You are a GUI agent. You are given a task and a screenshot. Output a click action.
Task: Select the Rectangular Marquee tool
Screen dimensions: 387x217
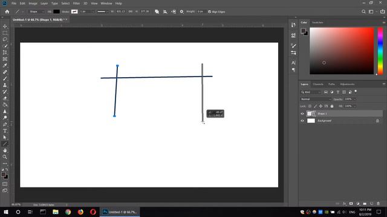pos(5,33)
